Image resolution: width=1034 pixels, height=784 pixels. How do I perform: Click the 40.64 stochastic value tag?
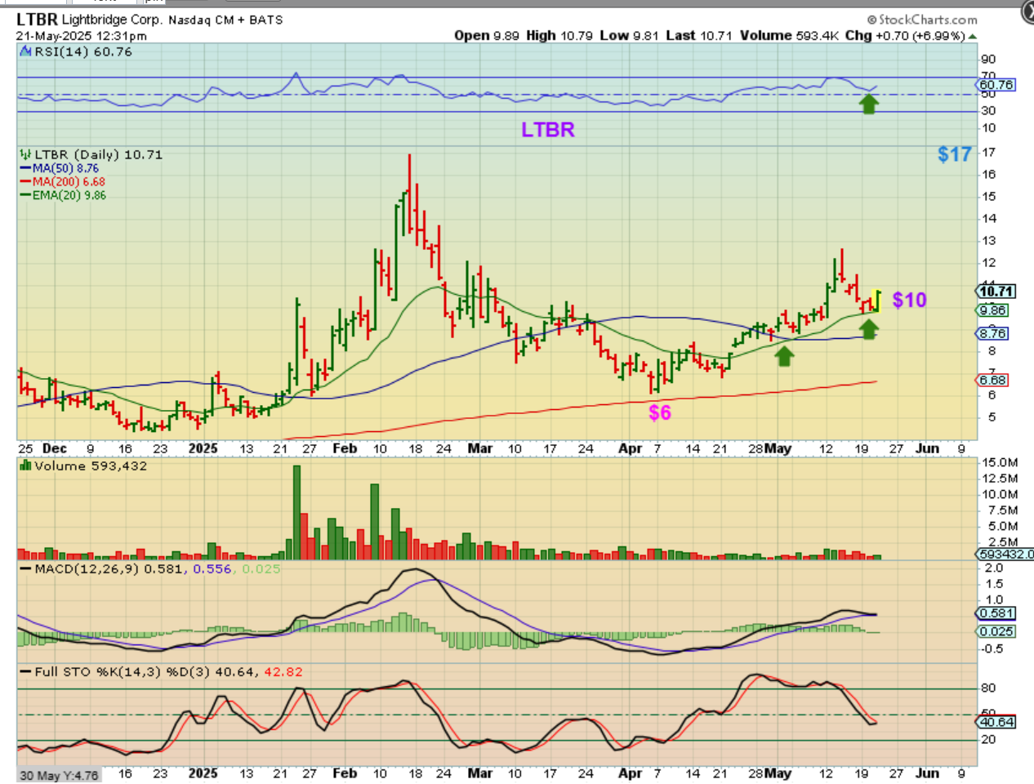(996, 722)
